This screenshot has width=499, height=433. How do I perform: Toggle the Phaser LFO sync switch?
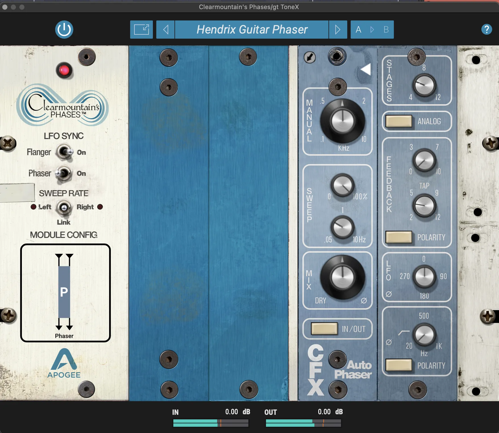tap(64, 173)
